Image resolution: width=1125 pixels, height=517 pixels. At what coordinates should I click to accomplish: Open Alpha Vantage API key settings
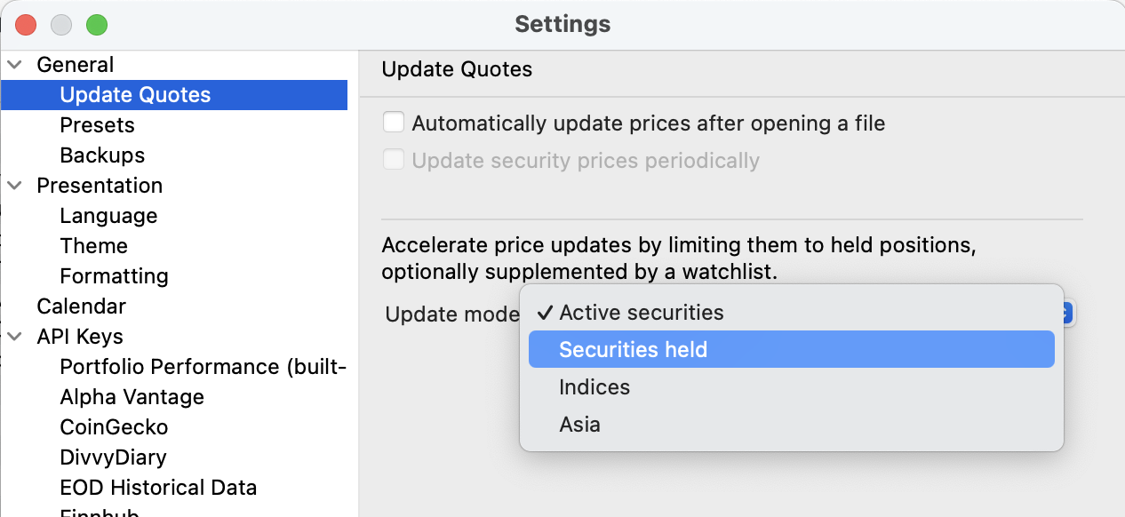[132, 397]
